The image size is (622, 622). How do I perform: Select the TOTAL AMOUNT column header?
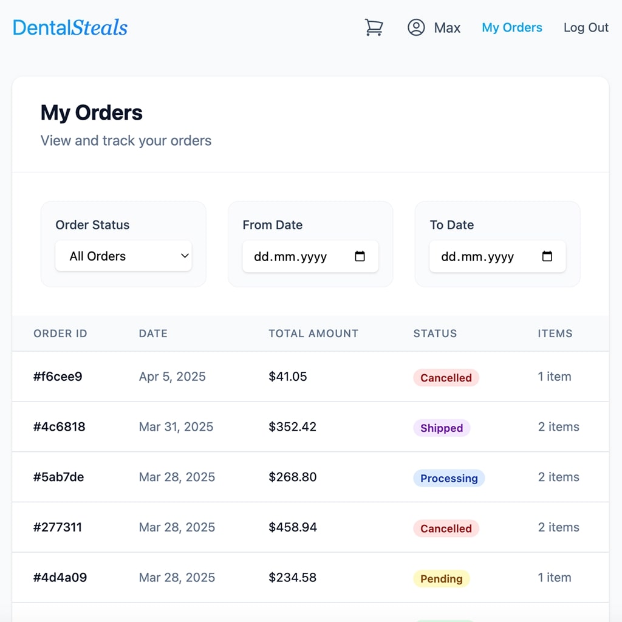[x=313, y=333]
